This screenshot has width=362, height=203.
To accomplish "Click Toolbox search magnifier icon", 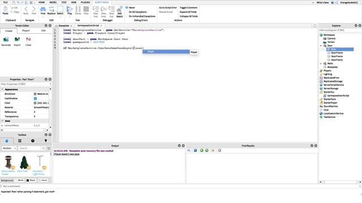I will pos(44,148).
